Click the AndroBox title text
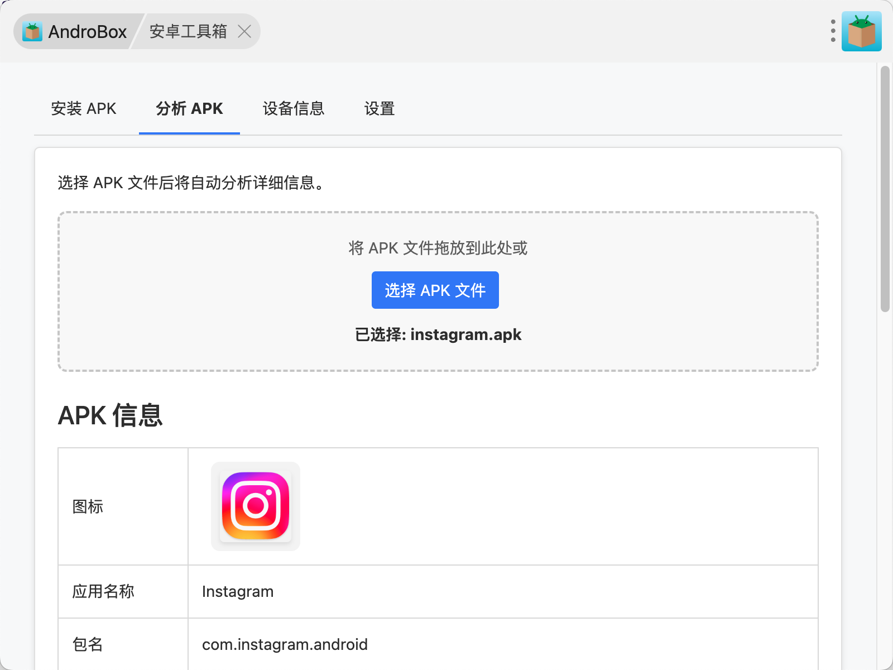 tap(88, 32)
